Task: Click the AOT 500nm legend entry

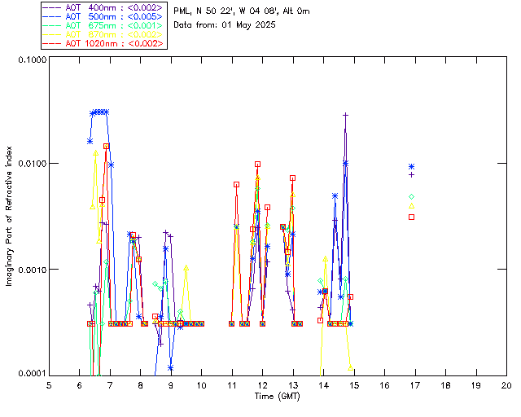Action: point(104,16)
